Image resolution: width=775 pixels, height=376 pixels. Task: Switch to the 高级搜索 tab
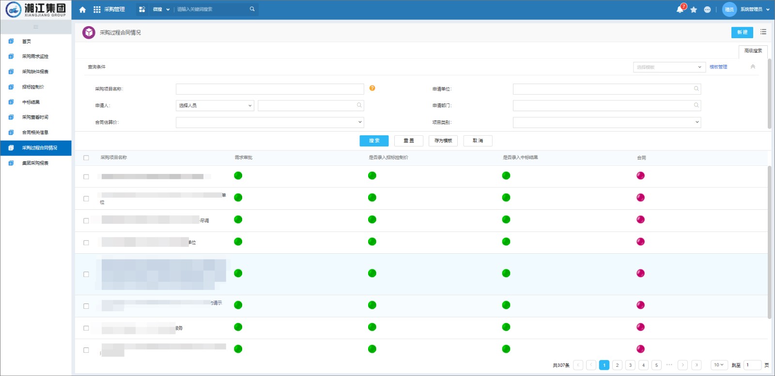click(753, 51)
